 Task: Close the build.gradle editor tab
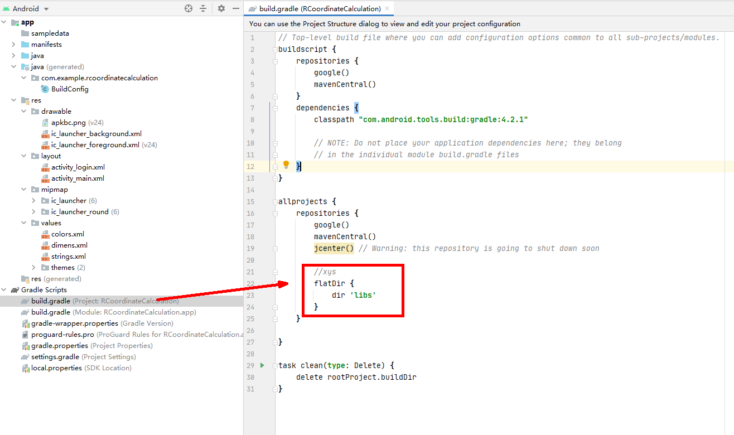tap(388, 9)
